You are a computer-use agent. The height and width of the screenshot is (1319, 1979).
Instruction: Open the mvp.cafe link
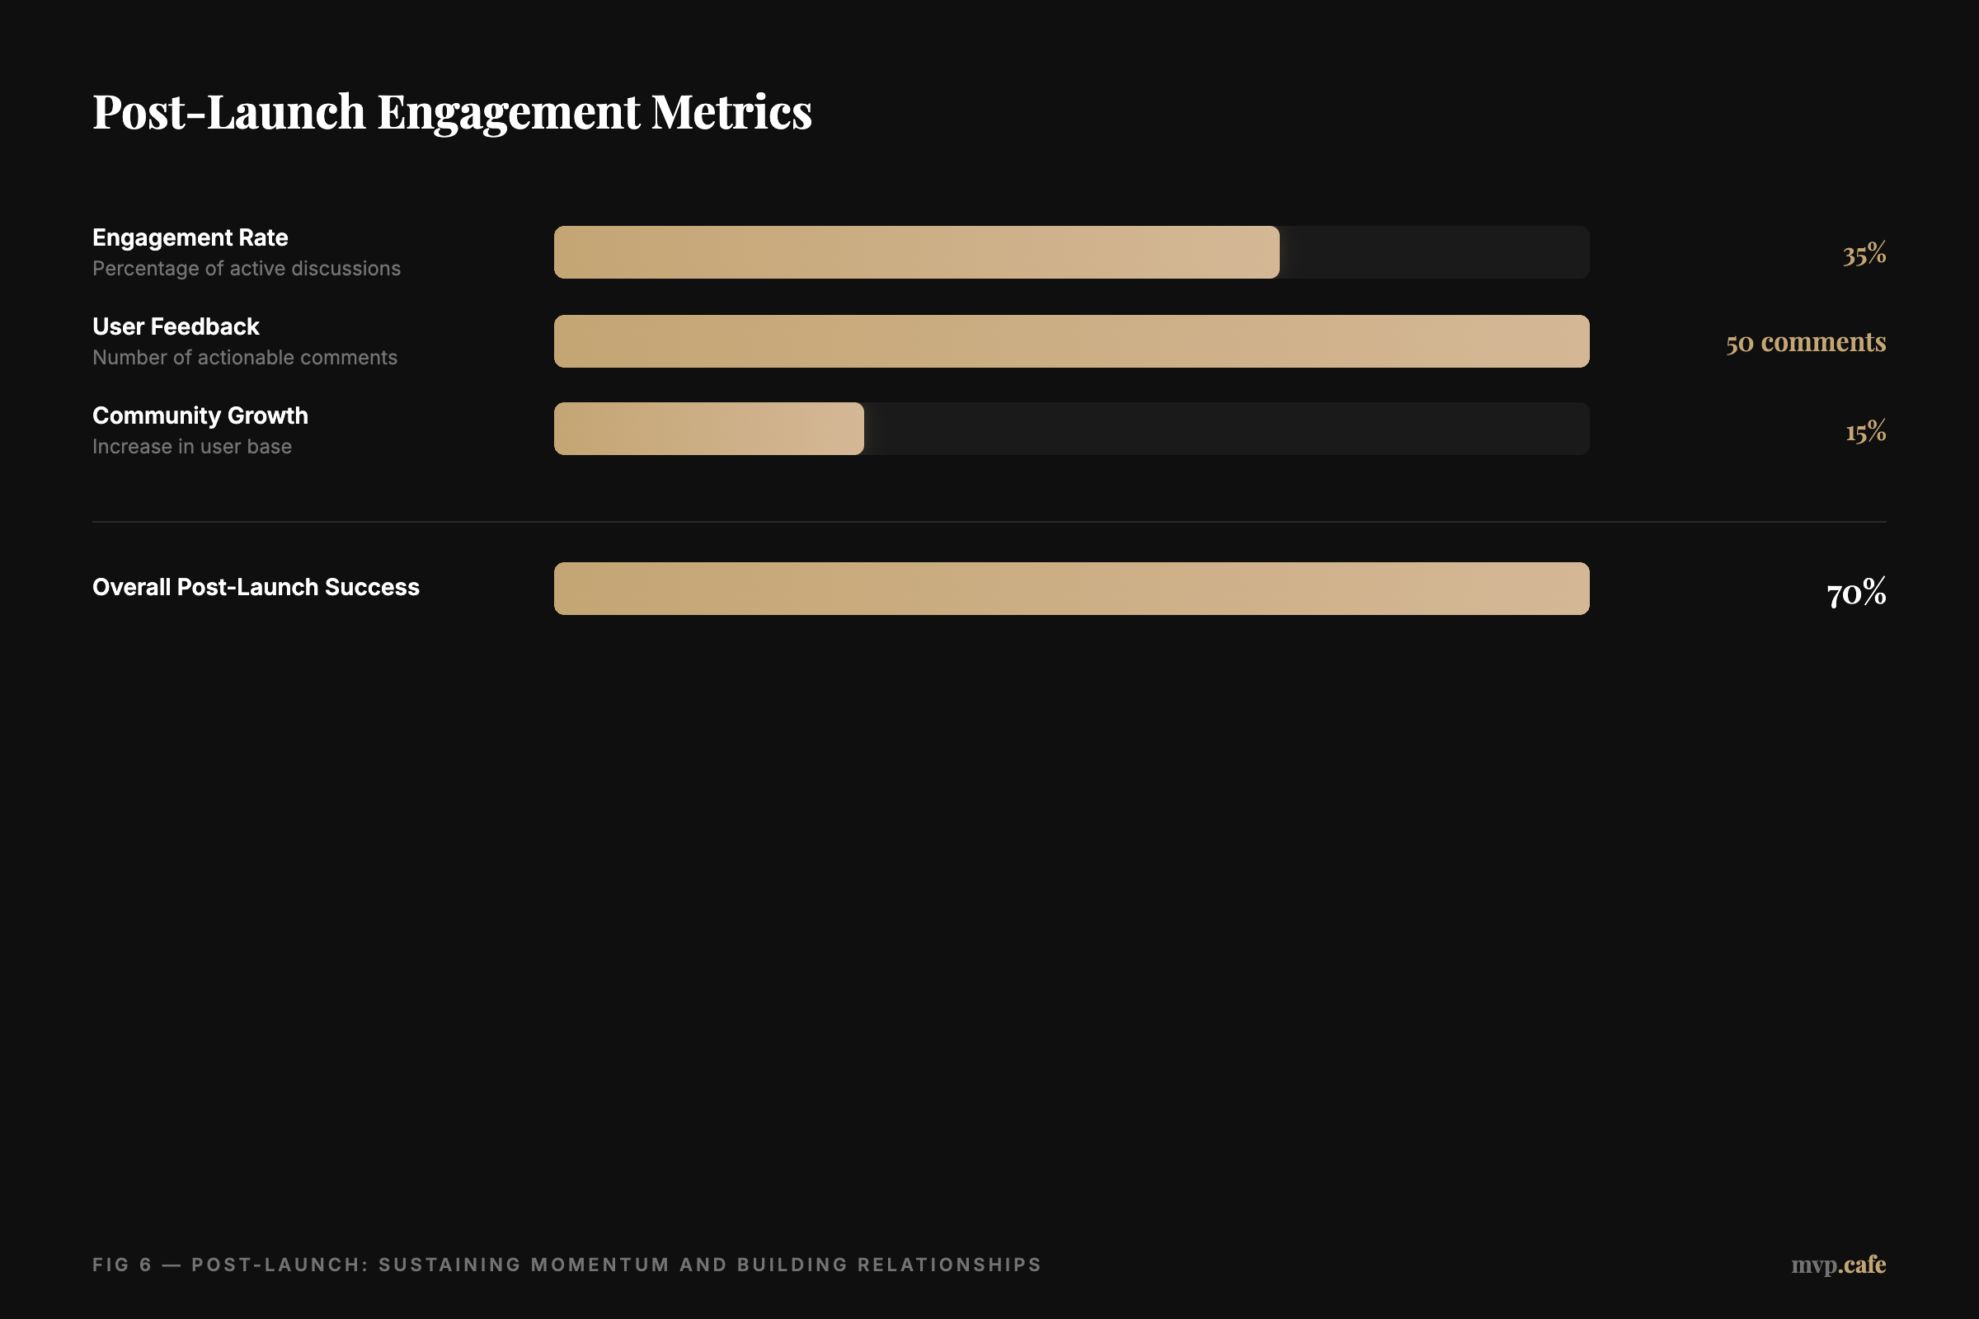[1837, 1265]
